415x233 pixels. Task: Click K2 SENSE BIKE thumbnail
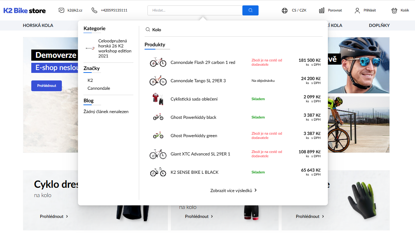[x=158, y=172]
